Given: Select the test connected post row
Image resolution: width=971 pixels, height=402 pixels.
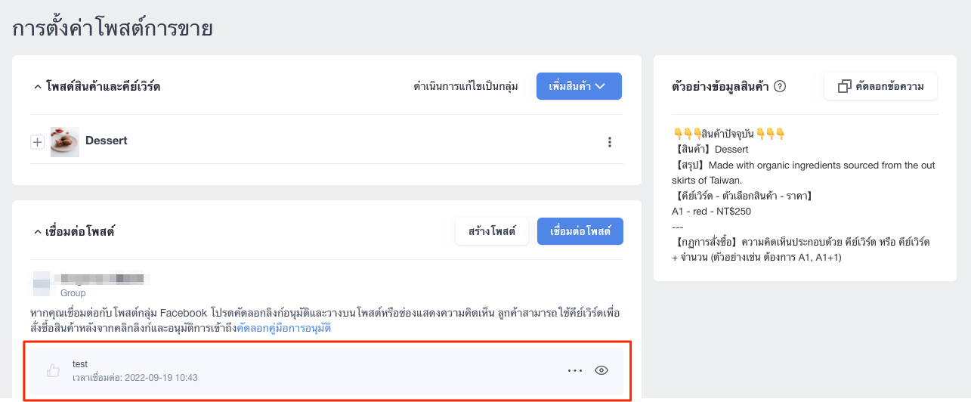Looking at the screenshot, I should click(327, 370).
